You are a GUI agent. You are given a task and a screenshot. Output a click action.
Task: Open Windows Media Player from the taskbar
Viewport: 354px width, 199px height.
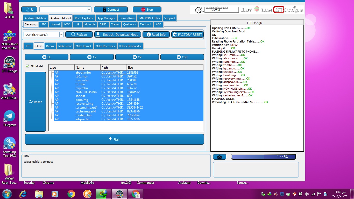tap(55, 194)
